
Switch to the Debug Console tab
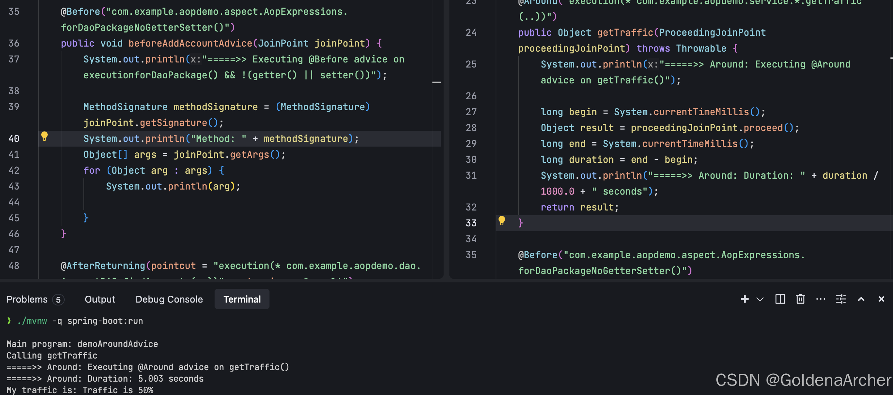(x=169, y=299)
